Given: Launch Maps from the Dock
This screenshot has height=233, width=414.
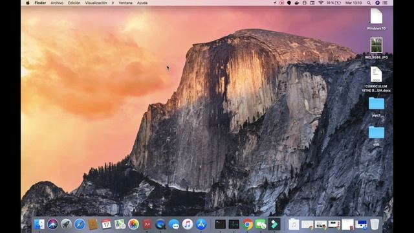Looking at the screenshot, I should tap(120, 225).
